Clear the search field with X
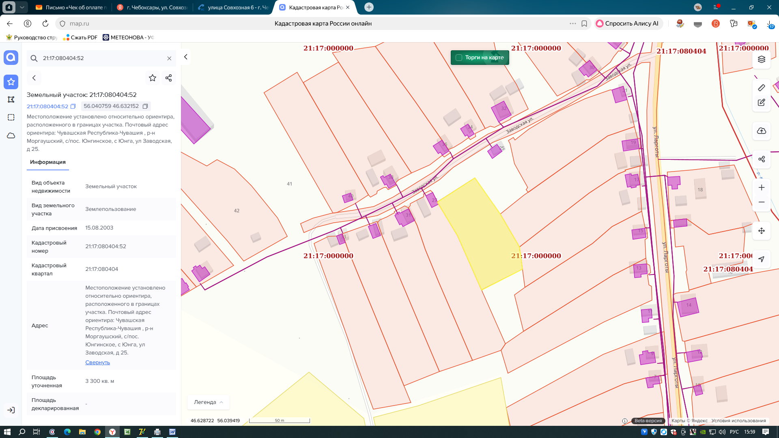The height and width of the screenshot is (438, 779). click(x=169, y=58)
